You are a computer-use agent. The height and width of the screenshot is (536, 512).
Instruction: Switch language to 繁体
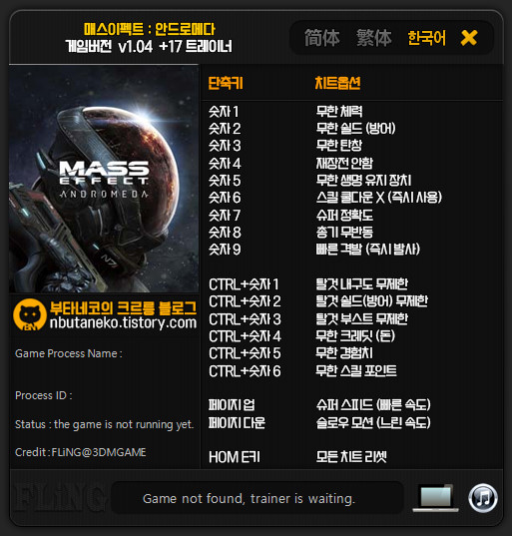[x=374, y=38]
